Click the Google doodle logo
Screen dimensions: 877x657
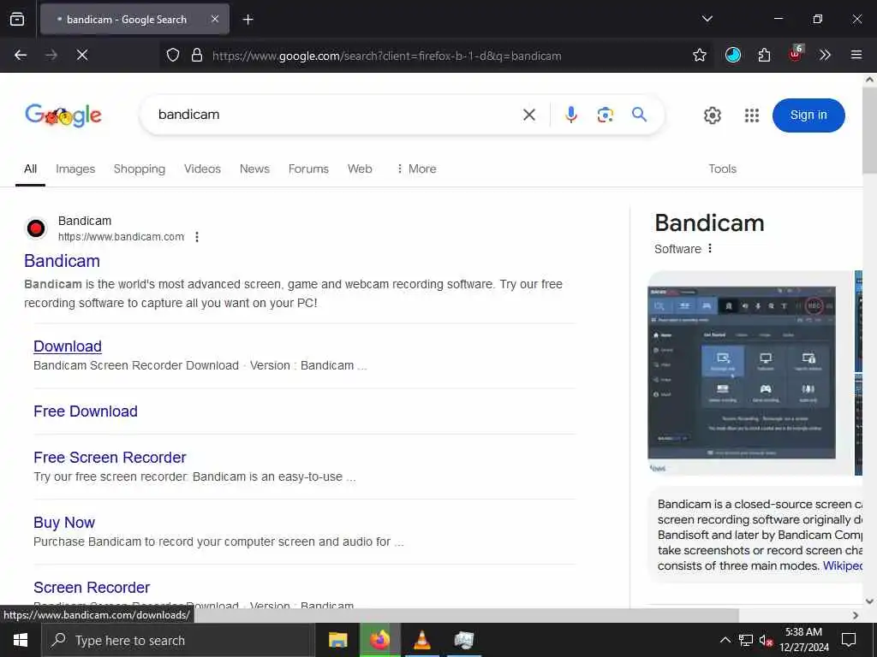(x=63, y=115)
